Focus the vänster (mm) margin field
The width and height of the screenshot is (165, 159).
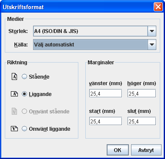click(105, 93)
